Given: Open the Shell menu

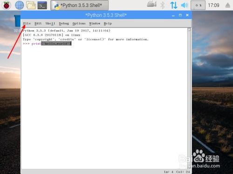Looking at the screenshot, I should [x=50, y=24].
